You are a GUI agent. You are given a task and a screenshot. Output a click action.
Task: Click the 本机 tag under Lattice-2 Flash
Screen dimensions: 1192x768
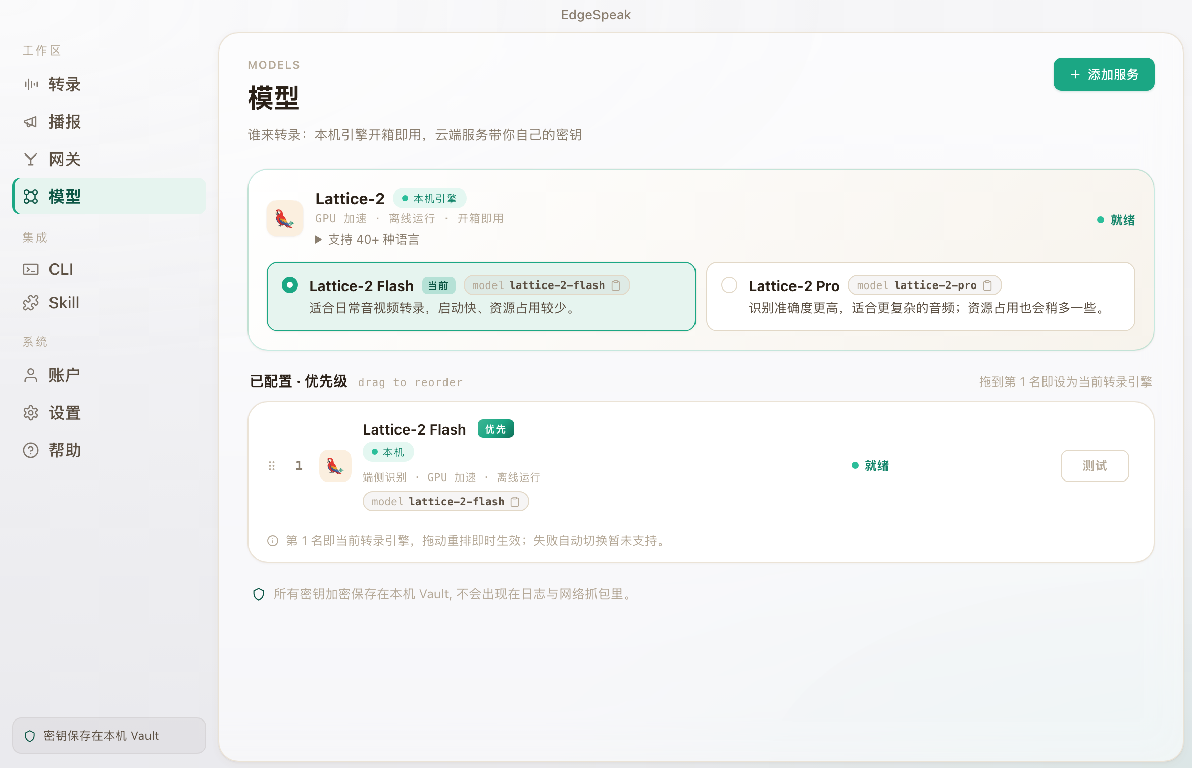(388, 452)
